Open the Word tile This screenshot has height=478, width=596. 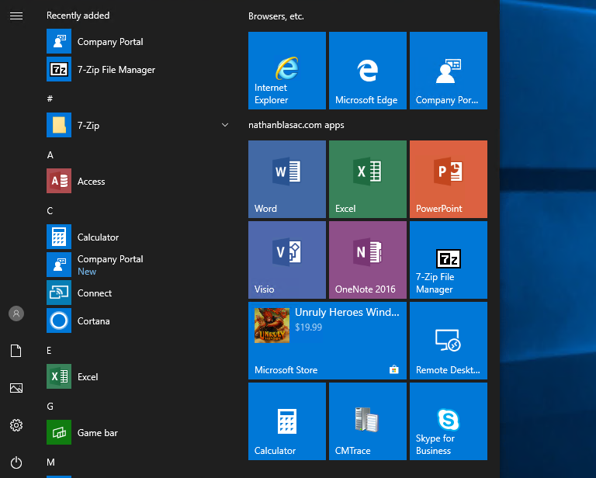(x=286, y=179)
